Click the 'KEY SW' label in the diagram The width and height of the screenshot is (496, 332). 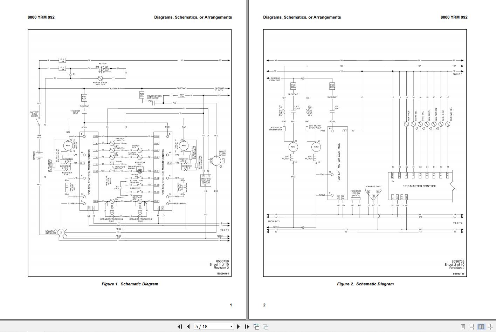[x=103, y=64]
